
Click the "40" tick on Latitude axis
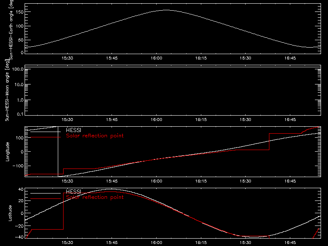[21, 189]
